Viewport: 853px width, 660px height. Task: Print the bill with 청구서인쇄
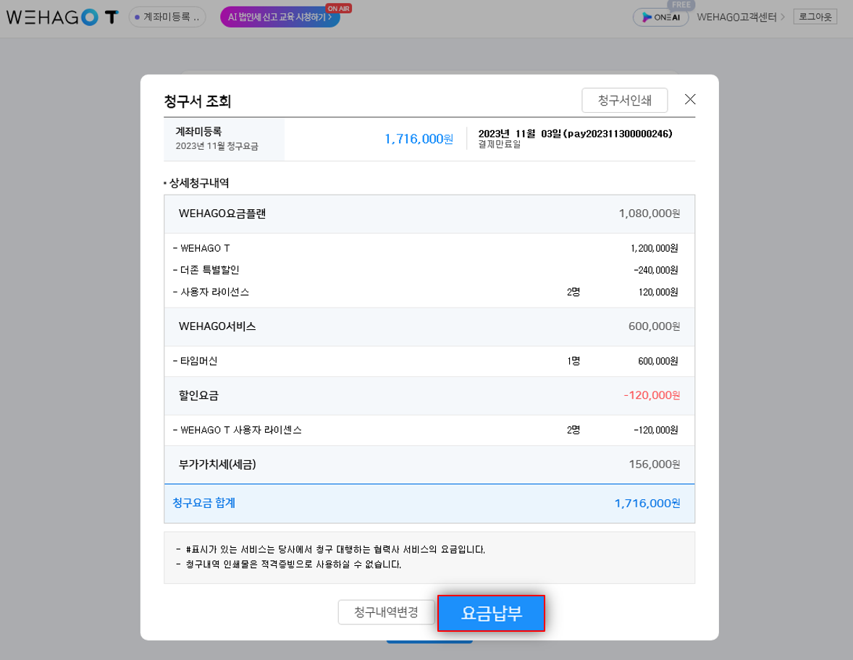coord(624,100)
